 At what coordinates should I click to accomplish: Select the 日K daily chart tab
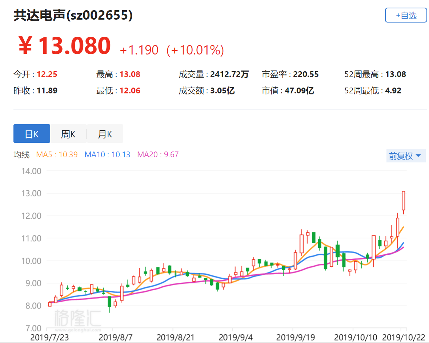[x=32, y=134]
